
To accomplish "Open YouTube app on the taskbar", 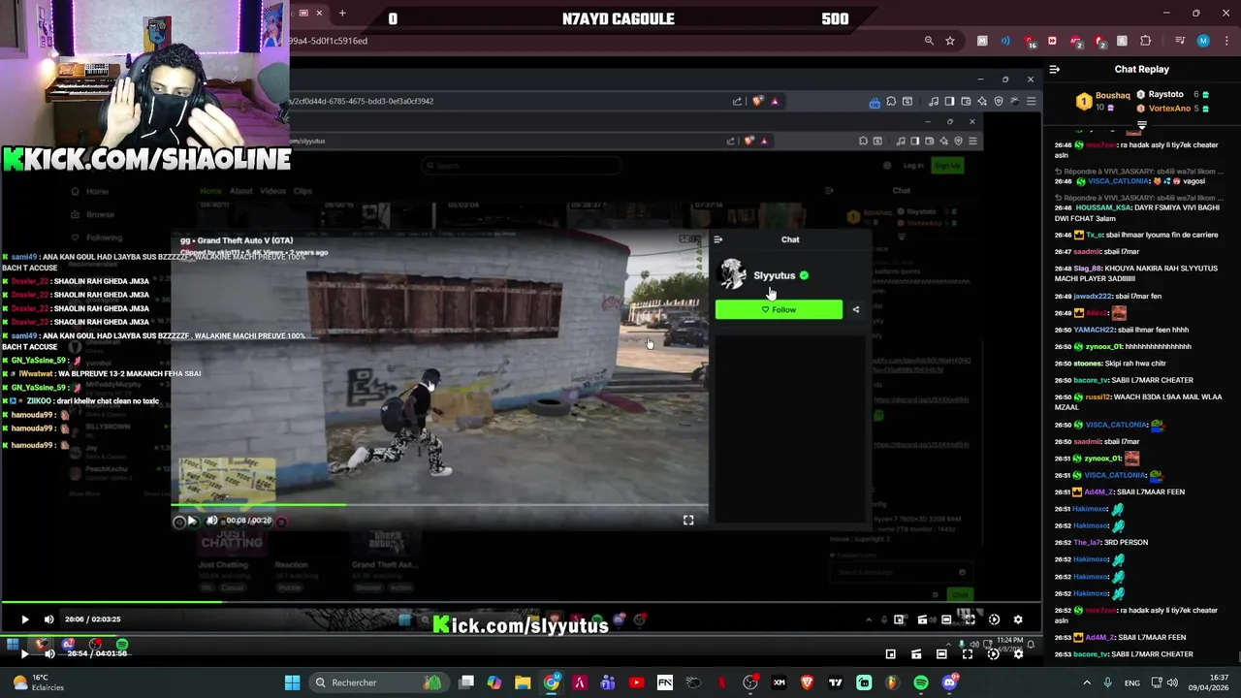I will coord(636,682).
